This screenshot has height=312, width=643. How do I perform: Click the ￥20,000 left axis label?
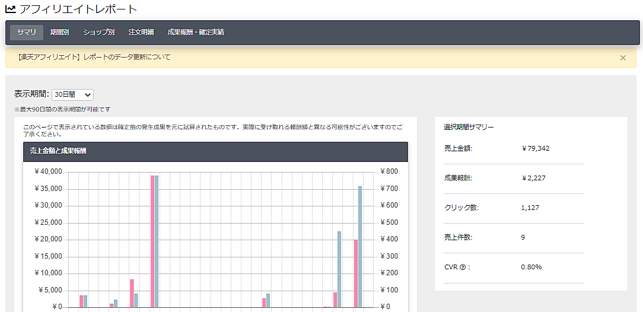pos(48,240)
